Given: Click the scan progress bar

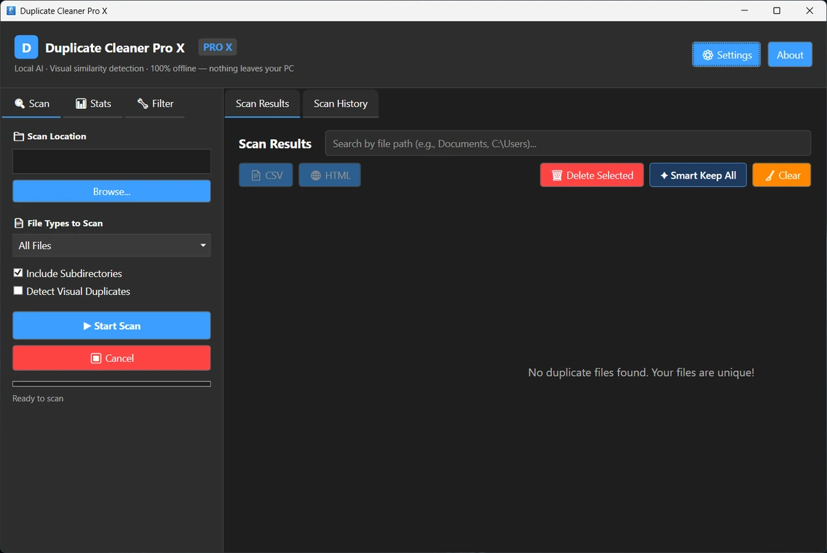Looking at the screenshot, I should pyautogui.click(x=112, y=384).
